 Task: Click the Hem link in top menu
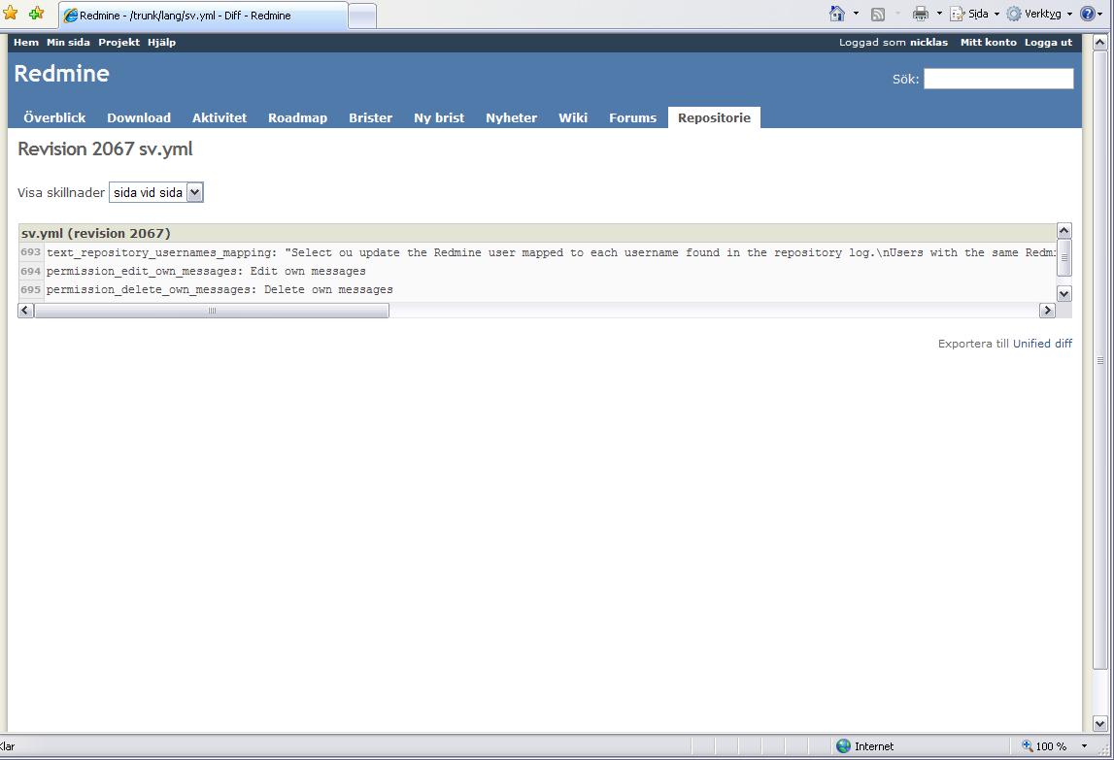(26, 43)
